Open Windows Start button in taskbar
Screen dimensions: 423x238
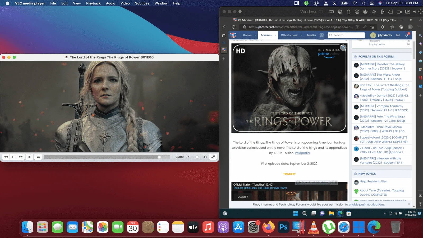[x=296, y=213]
